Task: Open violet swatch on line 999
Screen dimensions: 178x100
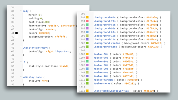Action: pos(87,39)
